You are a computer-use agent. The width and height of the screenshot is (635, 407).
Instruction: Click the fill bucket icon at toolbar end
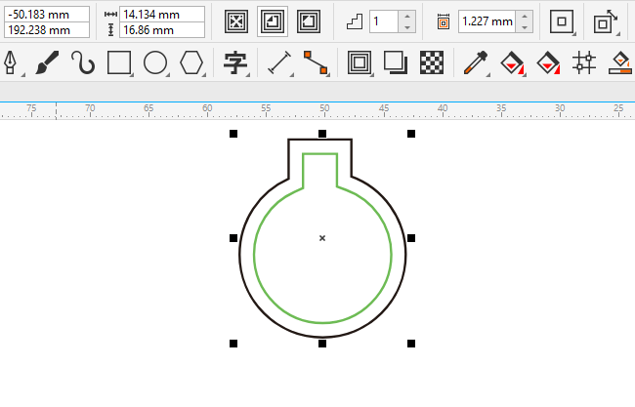tap(620, 62)
